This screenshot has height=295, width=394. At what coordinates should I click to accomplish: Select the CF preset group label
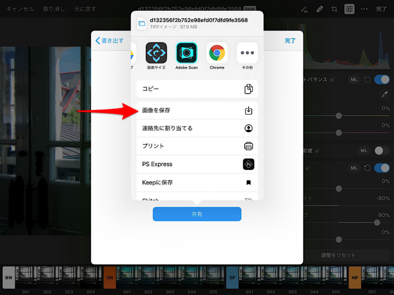[x=232, y=278]
